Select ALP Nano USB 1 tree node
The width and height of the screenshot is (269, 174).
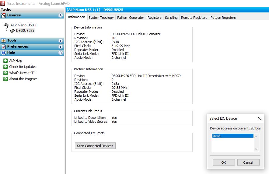point(23,25)
